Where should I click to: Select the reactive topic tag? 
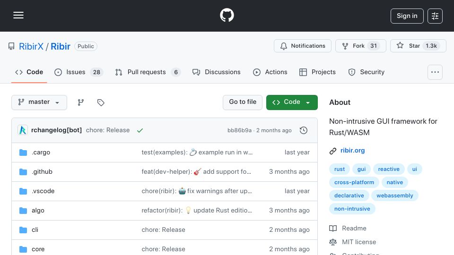pos(389,169)
